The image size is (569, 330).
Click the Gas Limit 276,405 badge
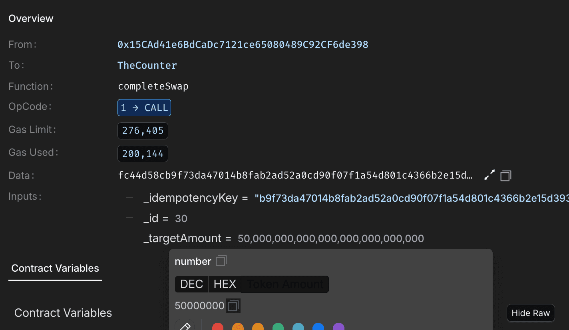click(143, 131)
